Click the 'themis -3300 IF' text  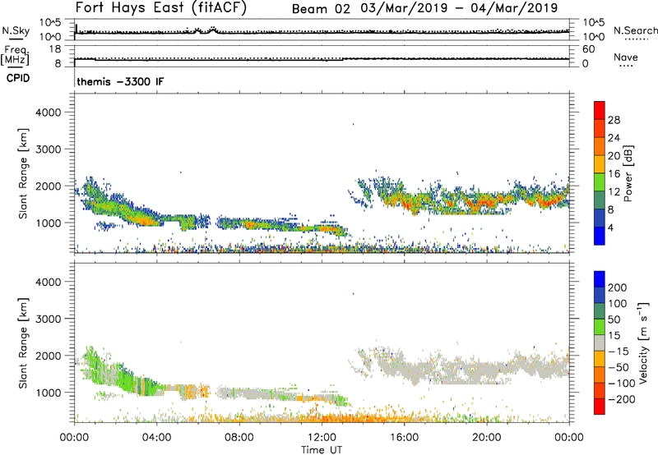120,81
